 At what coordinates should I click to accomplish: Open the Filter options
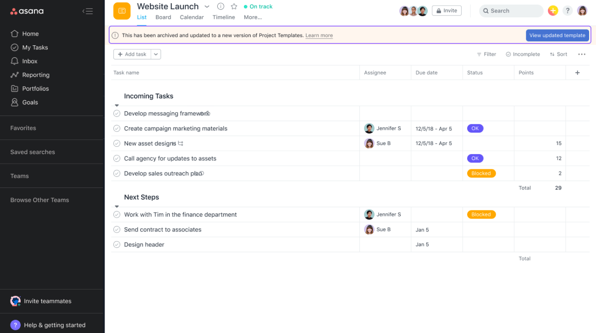point(486,54)
